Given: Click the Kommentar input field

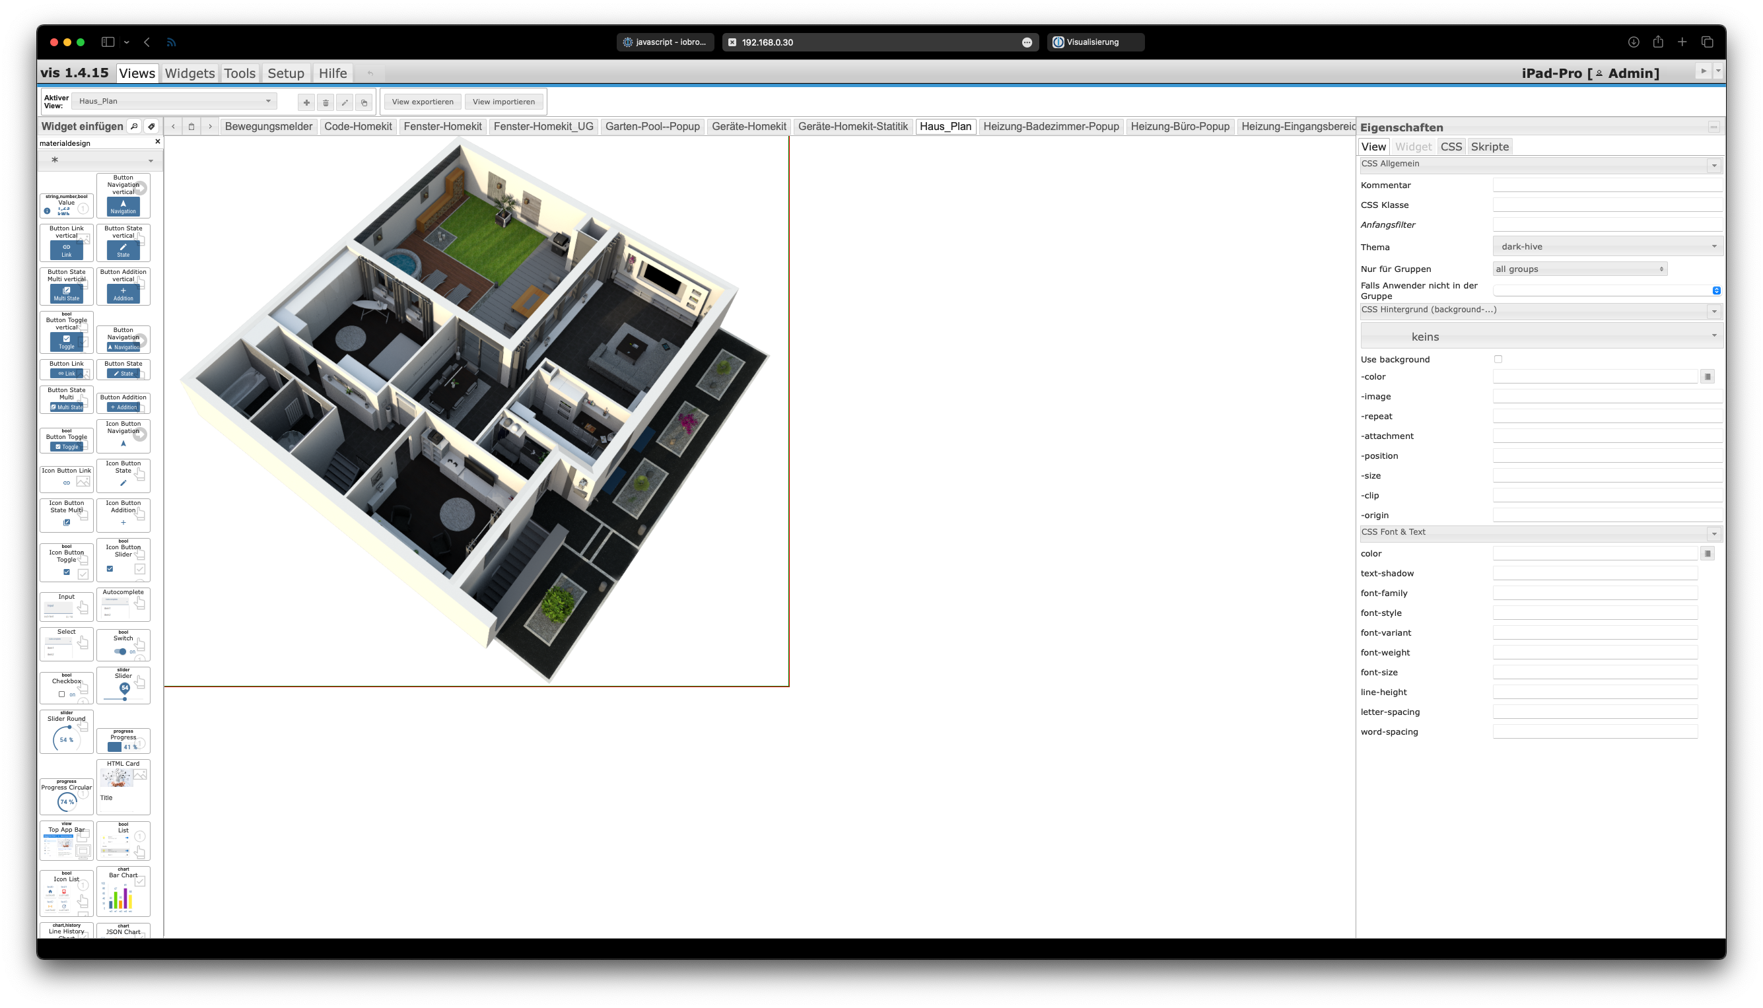Looking at the screenshot, I should click(1607, 185).
